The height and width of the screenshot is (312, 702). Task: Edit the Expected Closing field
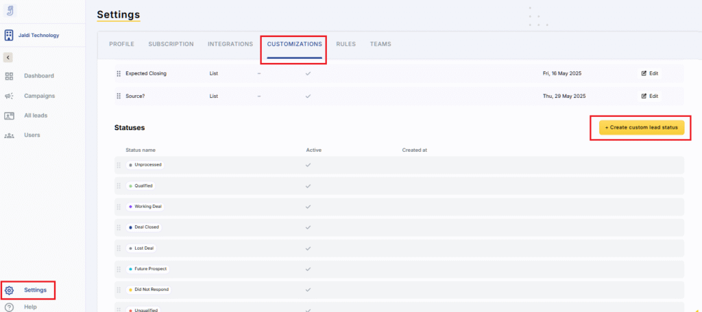point(649,73)
